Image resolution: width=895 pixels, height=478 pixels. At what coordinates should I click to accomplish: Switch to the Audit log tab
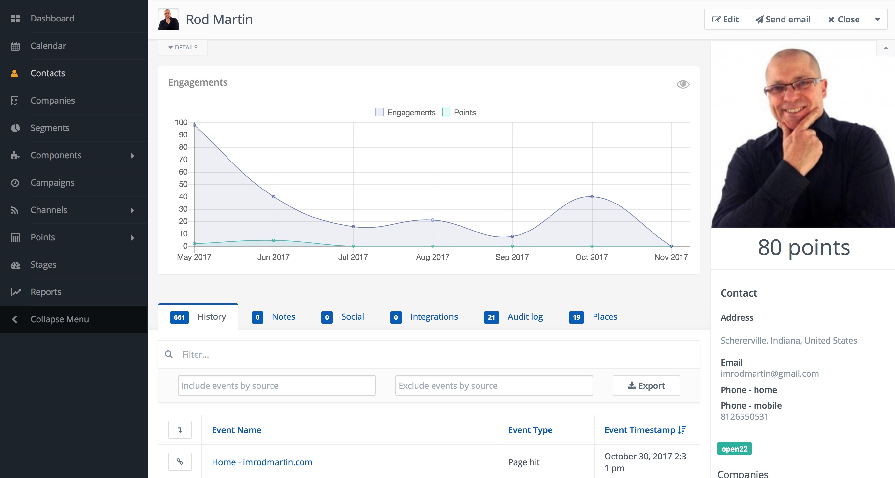point(514,316)
